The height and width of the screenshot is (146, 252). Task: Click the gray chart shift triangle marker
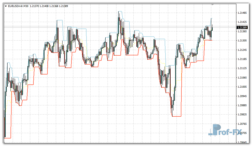coord(212,5)
